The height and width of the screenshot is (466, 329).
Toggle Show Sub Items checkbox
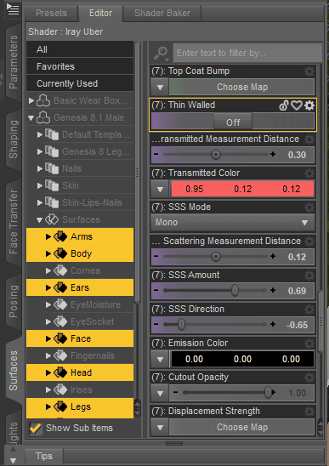tap(36, 429)
